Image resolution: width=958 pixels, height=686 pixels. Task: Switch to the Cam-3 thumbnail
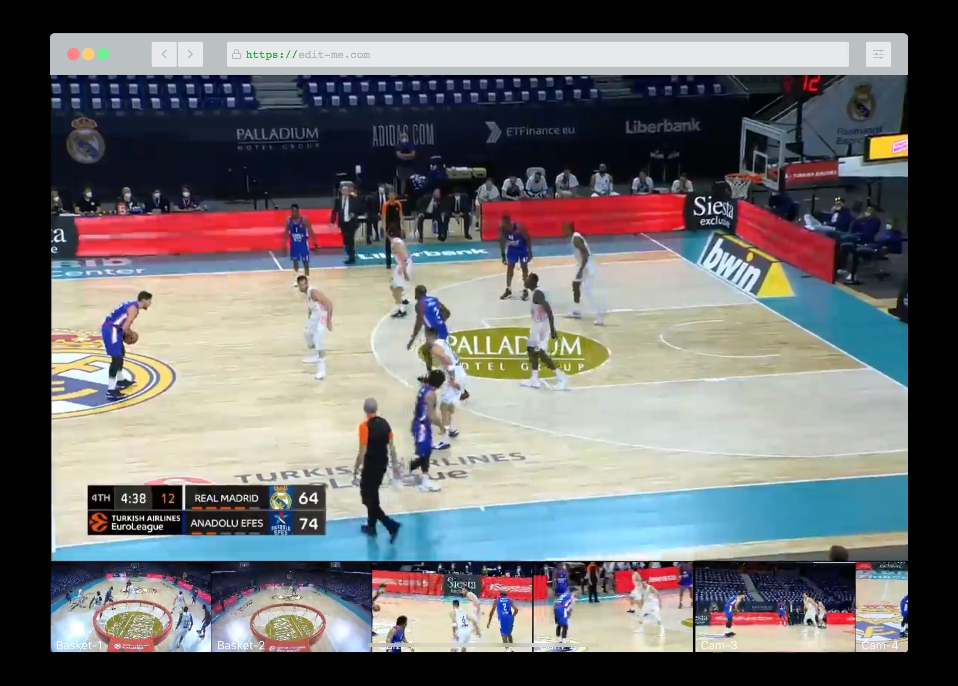(775, 607)
